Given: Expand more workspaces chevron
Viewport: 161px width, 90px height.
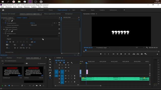Looking at the screenshot, I should (x=124, y=10).
